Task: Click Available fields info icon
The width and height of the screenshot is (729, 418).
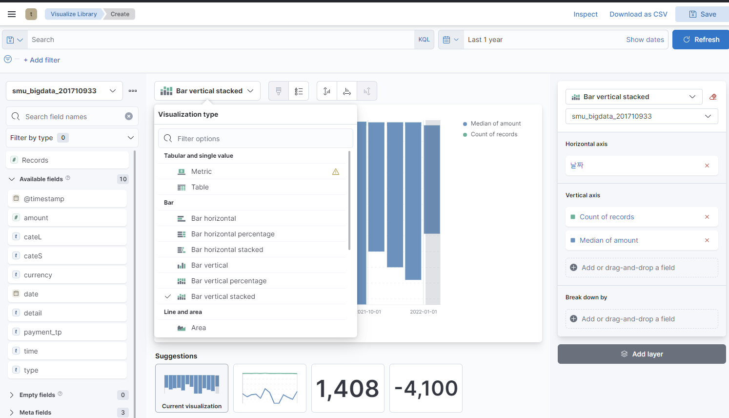Action: pyautogui.click(x=68, y=178)
